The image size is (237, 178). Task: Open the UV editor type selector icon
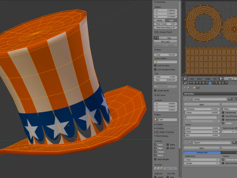tap(186, 79)
